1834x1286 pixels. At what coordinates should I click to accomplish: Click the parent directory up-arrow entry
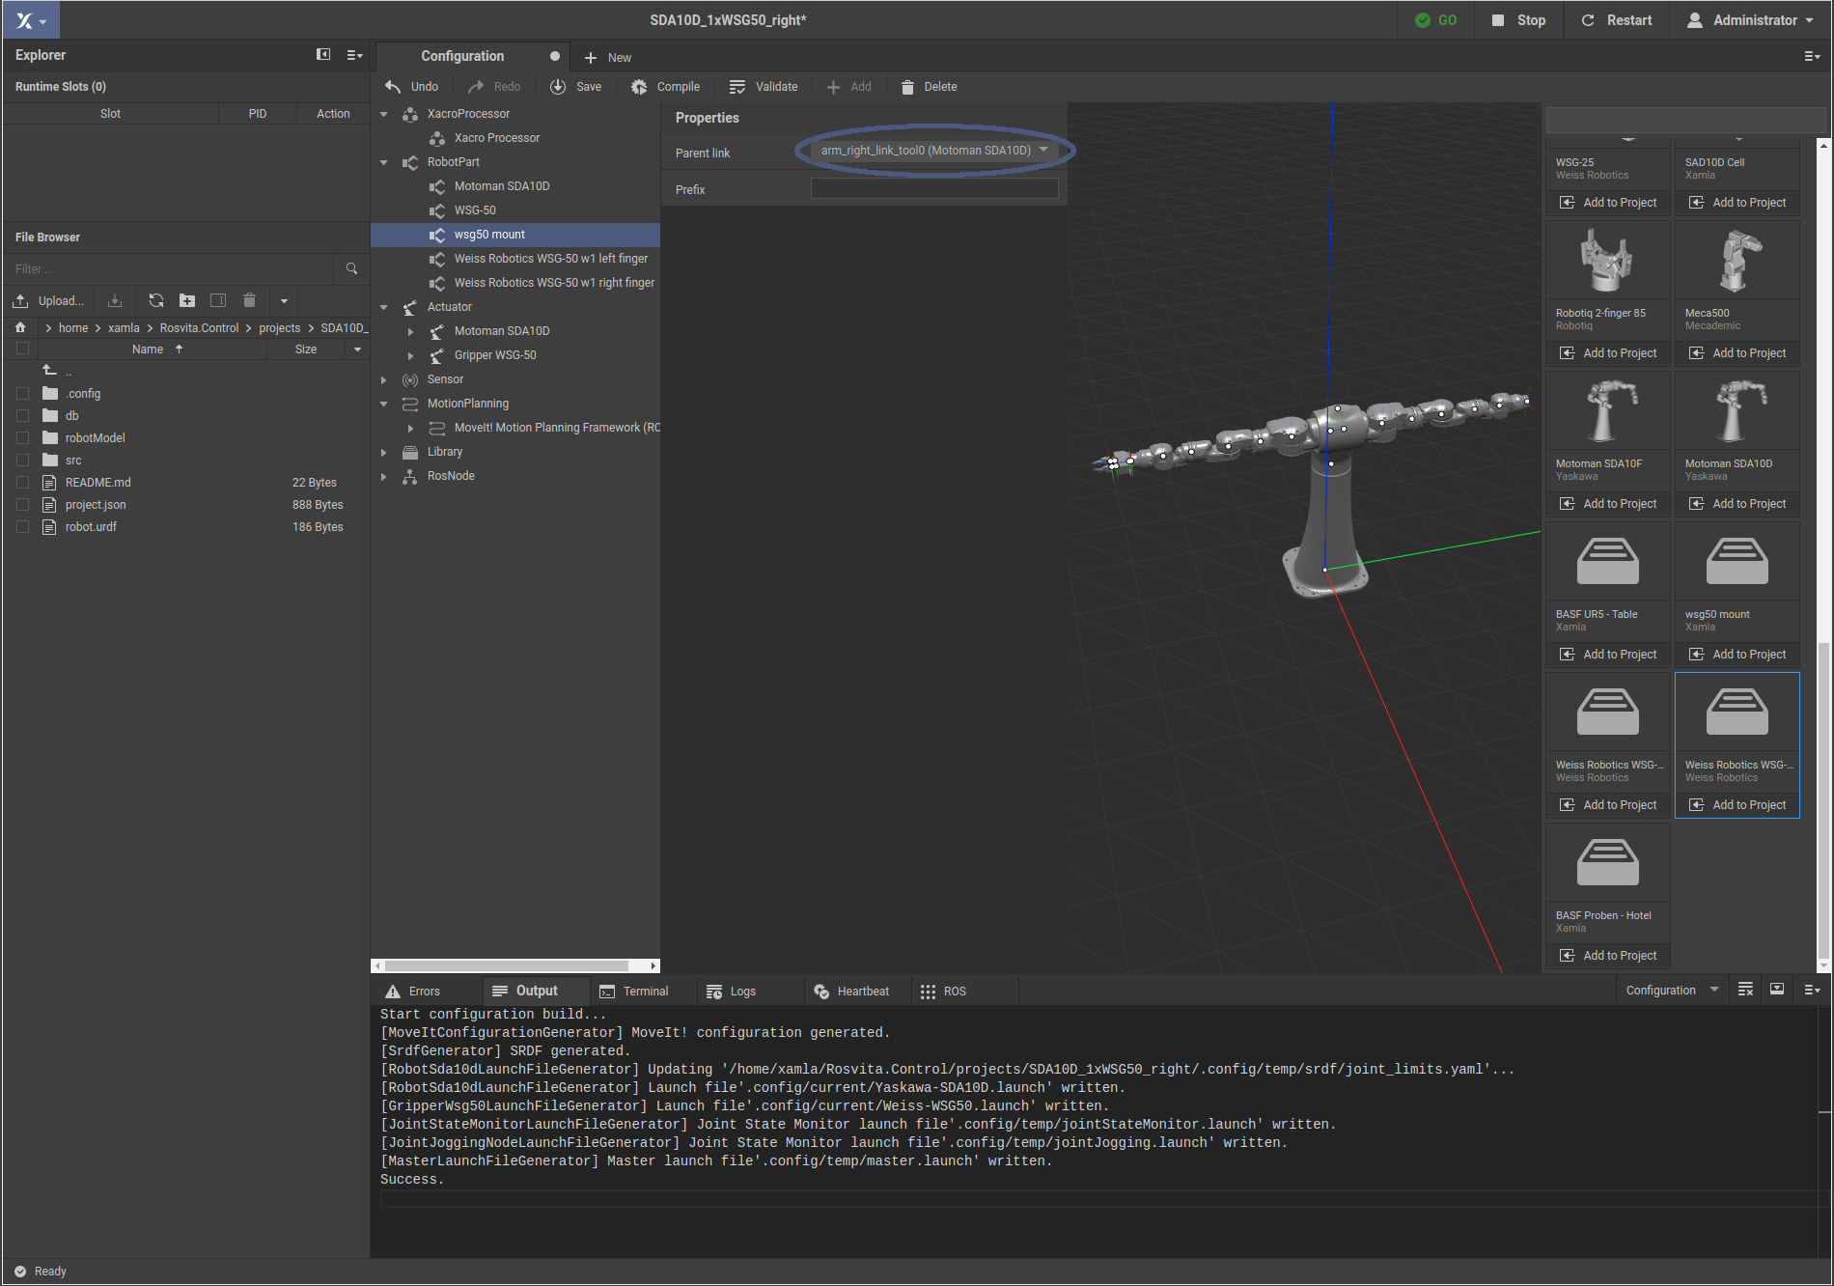(x=50, y=371)
